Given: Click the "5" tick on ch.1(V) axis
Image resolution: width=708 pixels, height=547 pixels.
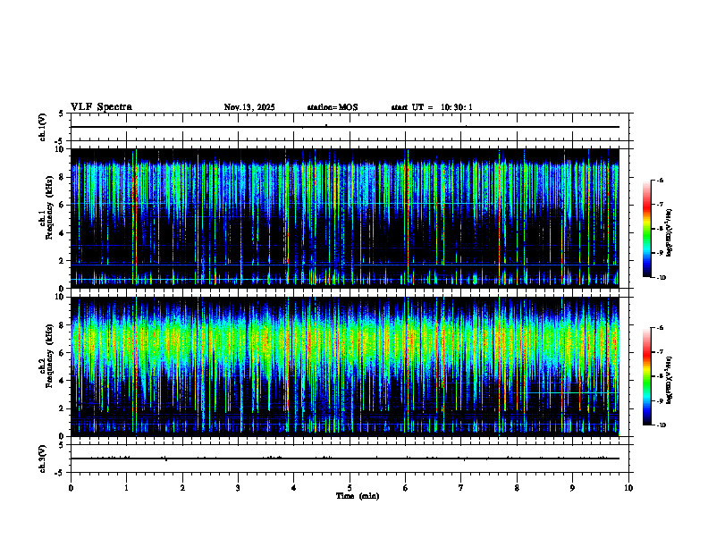Looking at the screenshot, I should tap(62, 114).
